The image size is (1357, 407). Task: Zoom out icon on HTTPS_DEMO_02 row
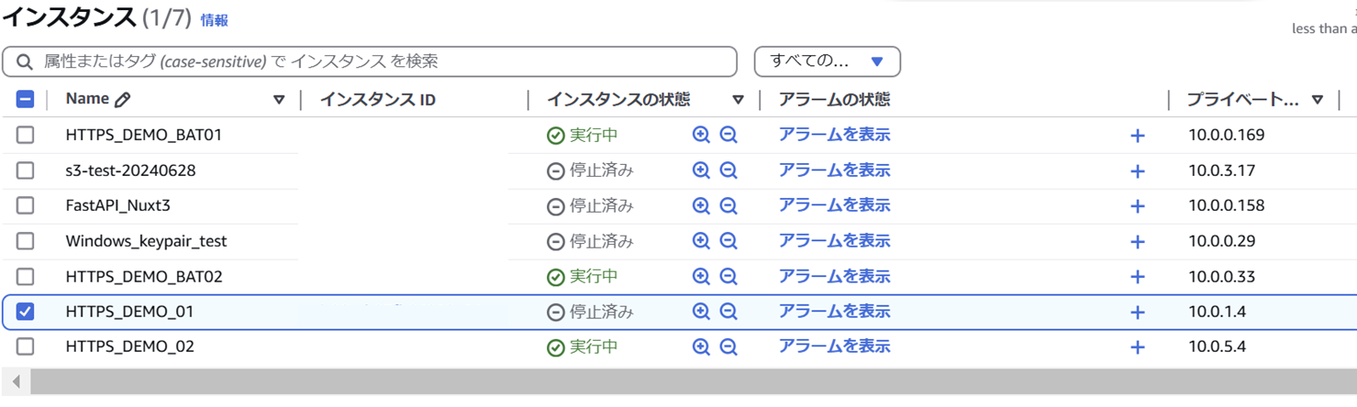coord(729,346)
